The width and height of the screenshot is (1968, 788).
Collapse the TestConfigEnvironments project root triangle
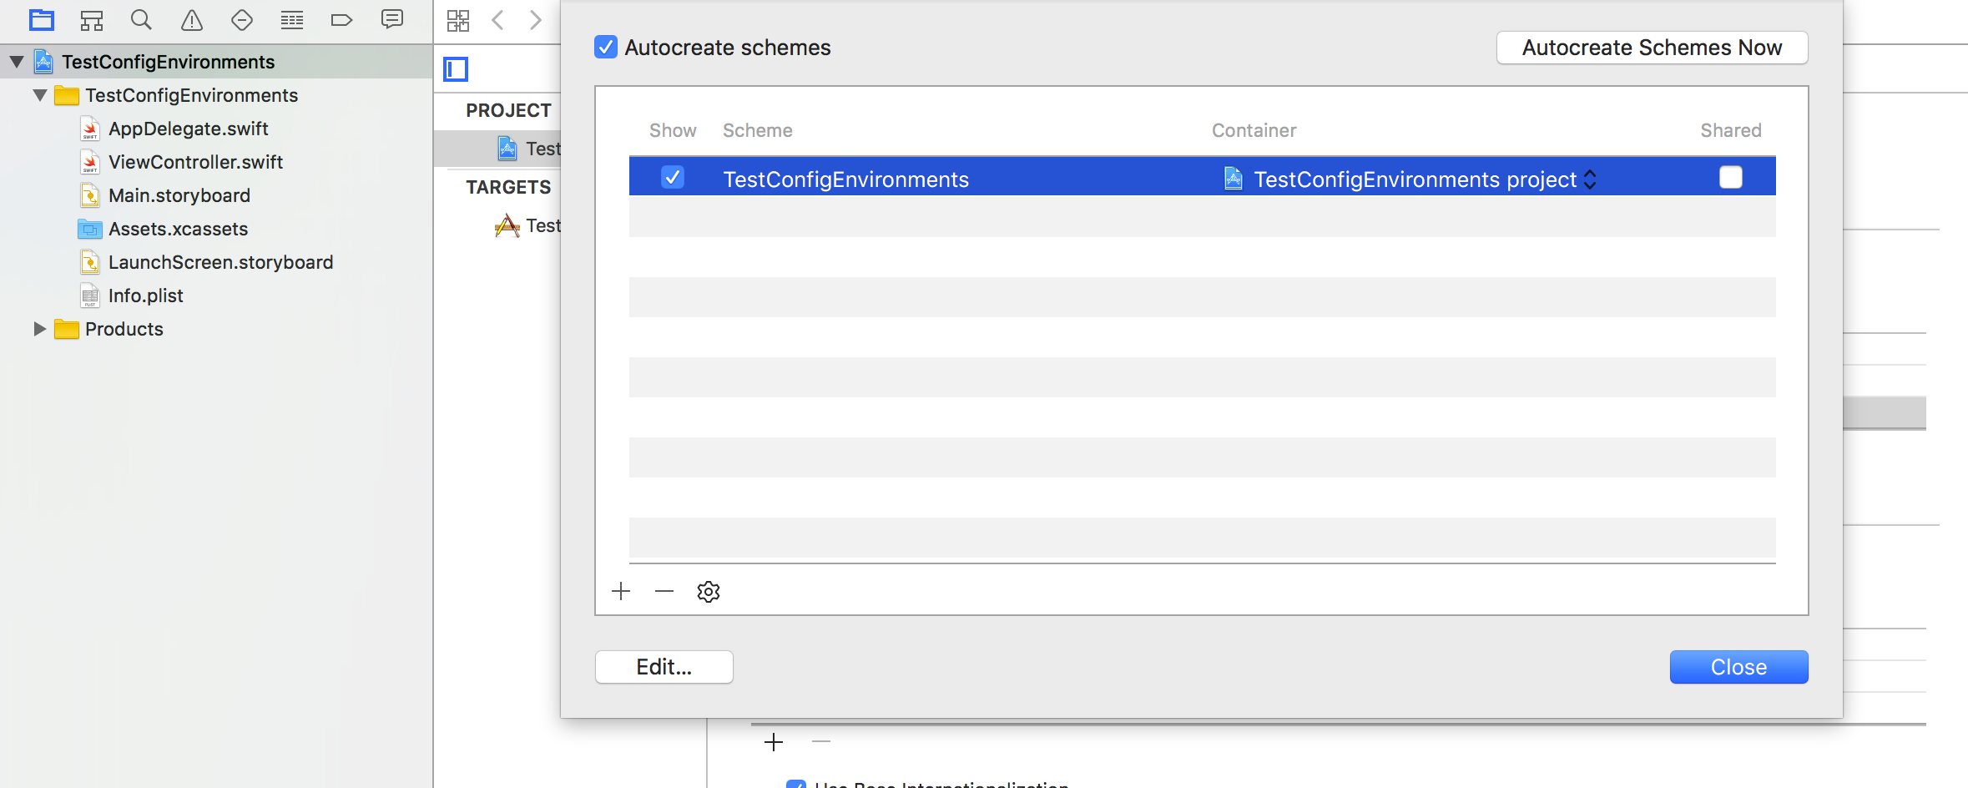coord(17,62)
